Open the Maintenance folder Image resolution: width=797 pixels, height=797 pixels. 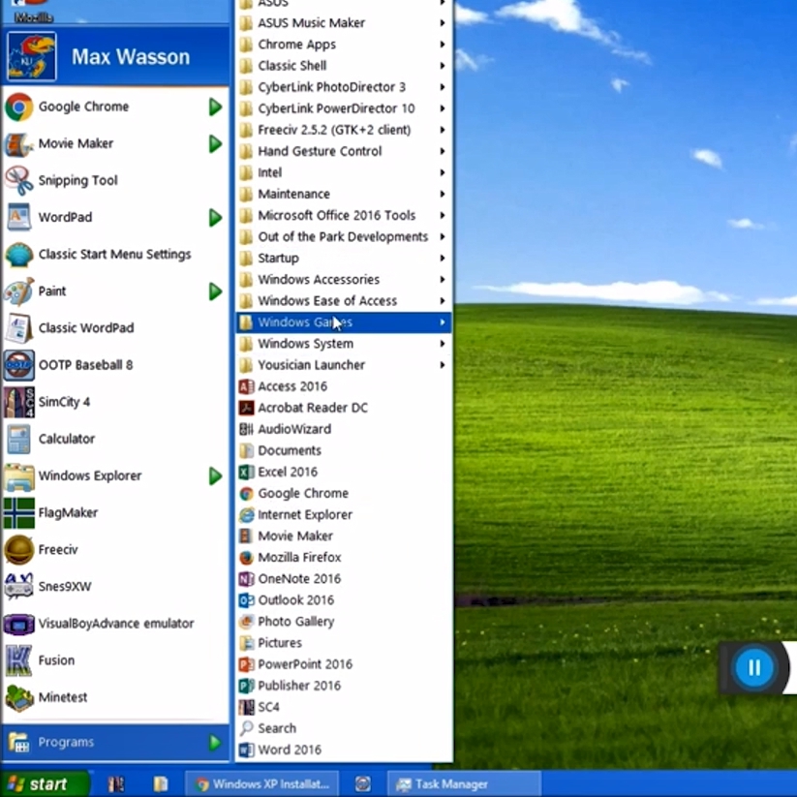(344, 195)
